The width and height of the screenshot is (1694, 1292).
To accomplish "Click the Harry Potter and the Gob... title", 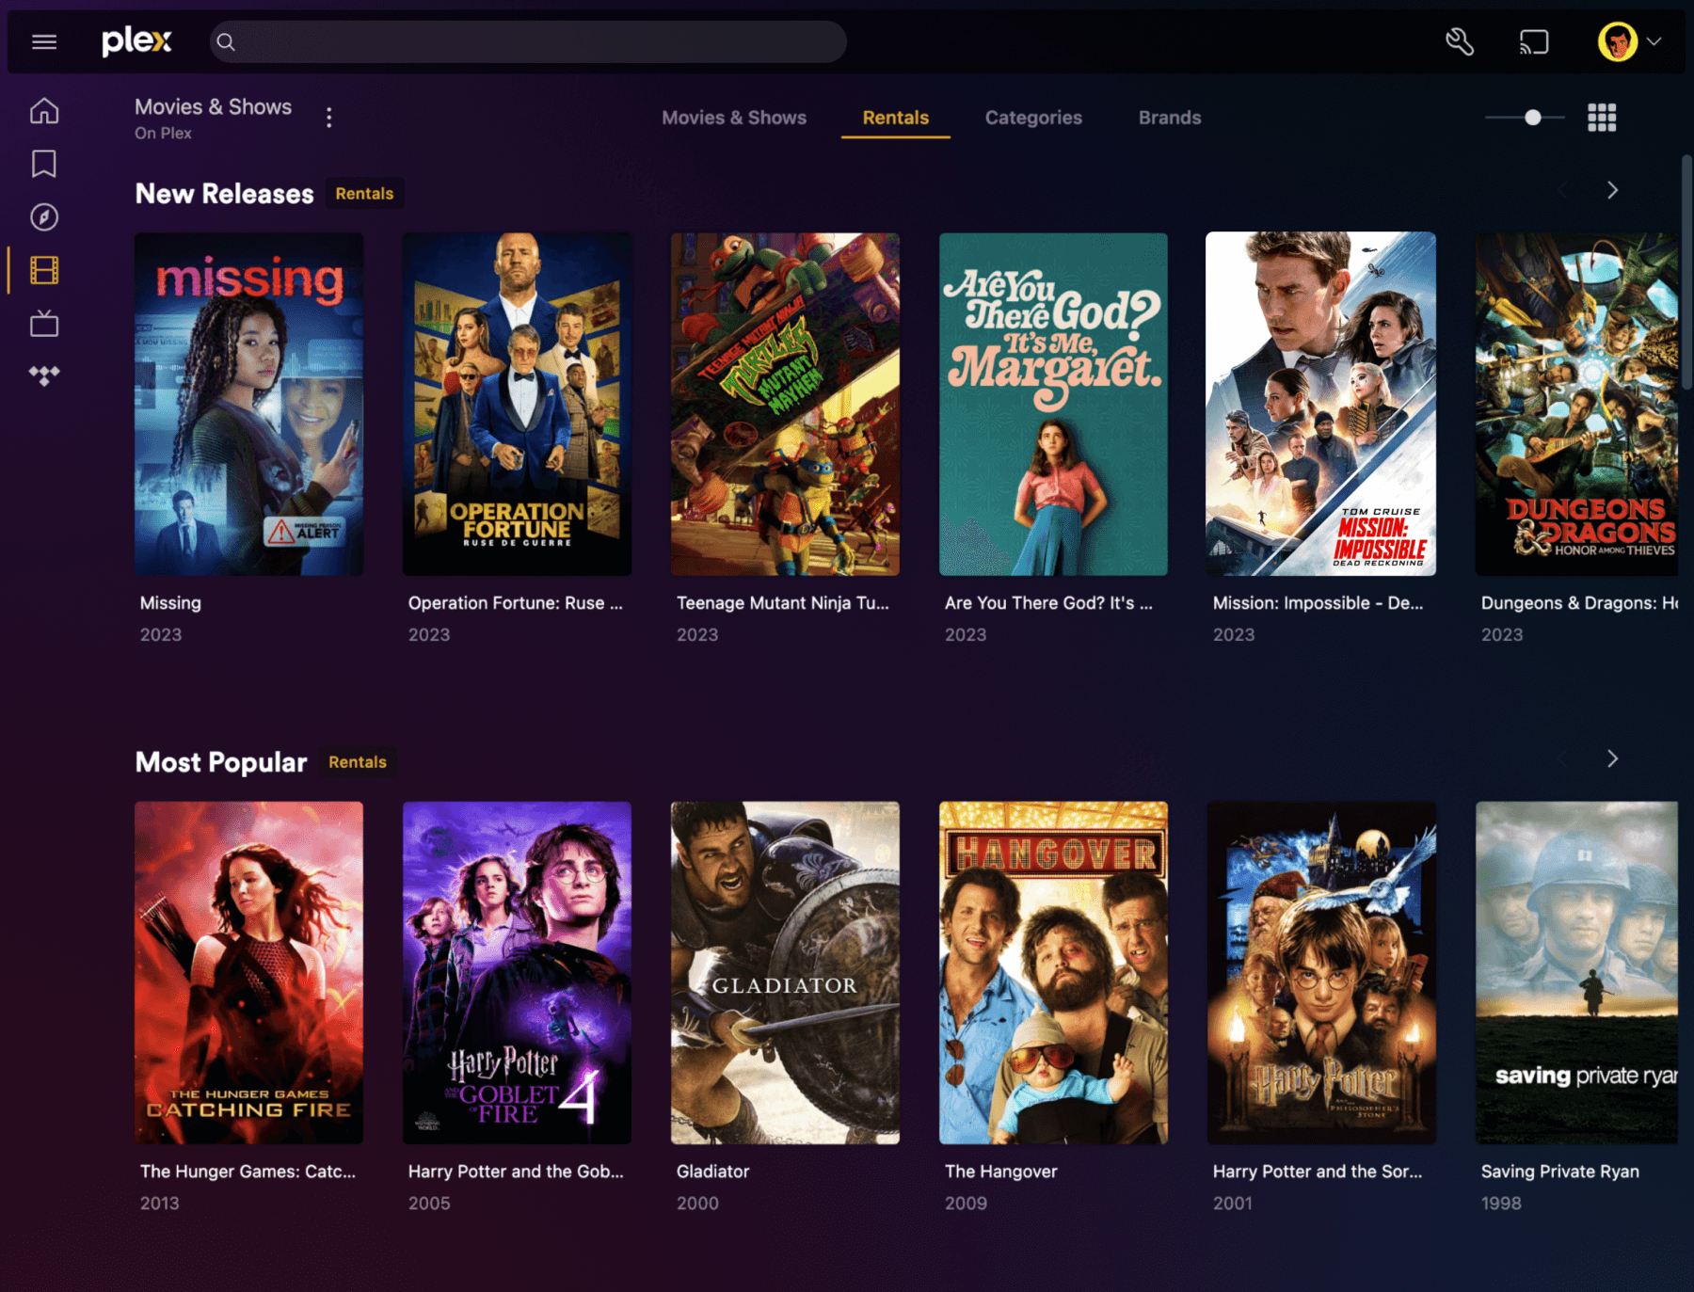I will (x=516, y=1172).
